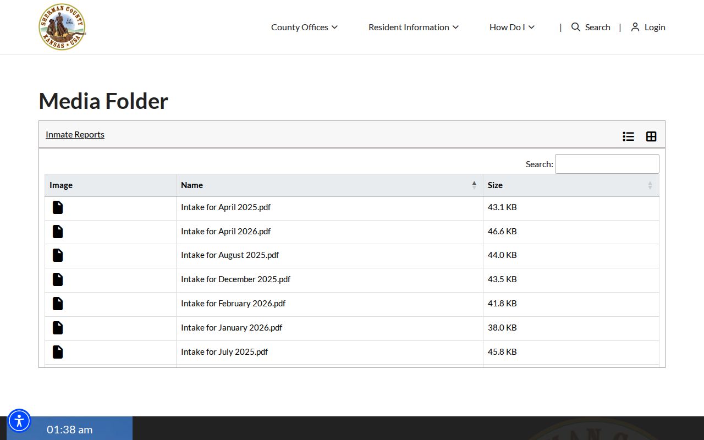The width and height of the screenshot is (704, 440).
Task: Open Intake for April 2026.pdf
Action: (226, 232)
